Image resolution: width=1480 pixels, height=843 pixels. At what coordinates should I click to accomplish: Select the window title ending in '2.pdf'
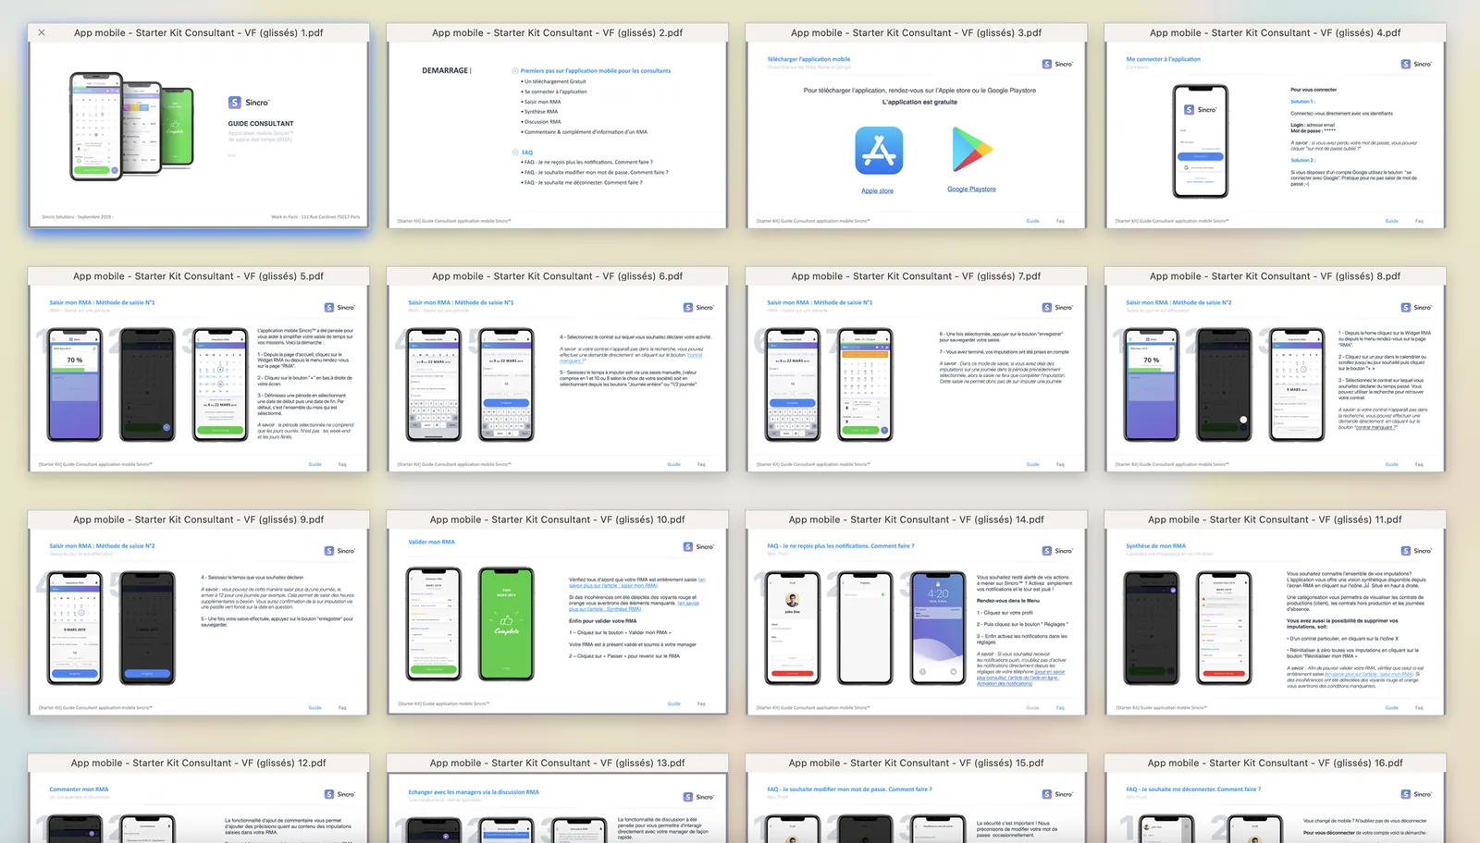coord(557,32)
